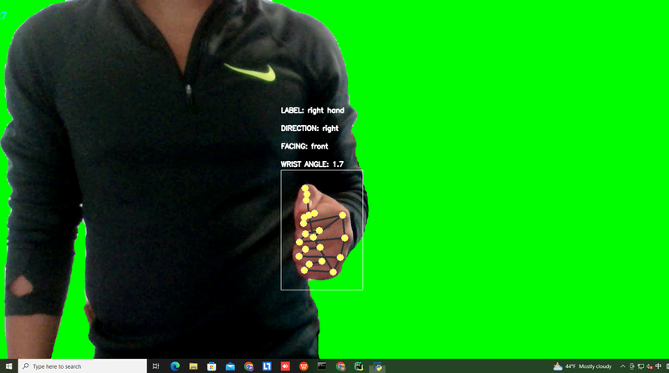
Task: Click the 'DIRECTION: right' overlay text
Action: point(309,129)
